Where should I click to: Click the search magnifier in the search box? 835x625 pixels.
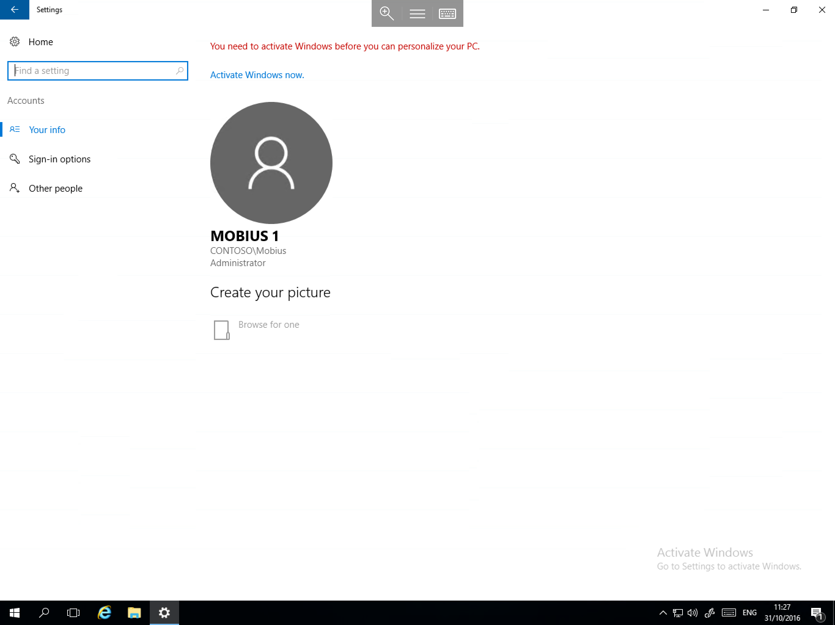pos(180,70)
